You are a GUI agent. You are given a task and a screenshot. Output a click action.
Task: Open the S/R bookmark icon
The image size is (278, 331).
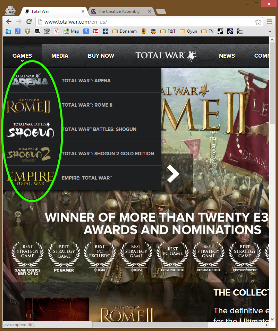239,32
